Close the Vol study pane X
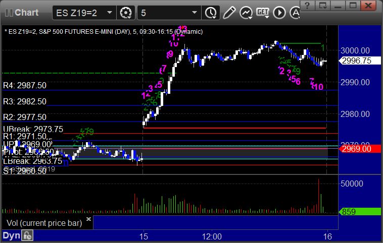Viewport: 383px width, 243px height. pyautogui.click(x=88, y=219)
